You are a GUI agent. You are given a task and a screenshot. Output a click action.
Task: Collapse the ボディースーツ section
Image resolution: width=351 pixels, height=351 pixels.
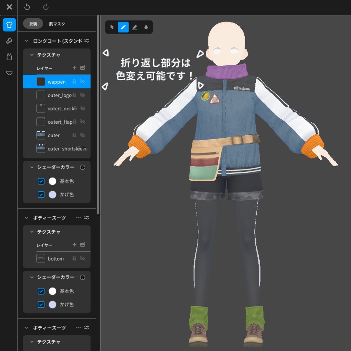click(26, 217)
